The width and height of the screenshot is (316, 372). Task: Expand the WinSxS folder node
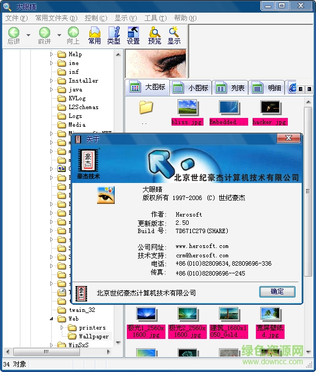tap(51, 344)
